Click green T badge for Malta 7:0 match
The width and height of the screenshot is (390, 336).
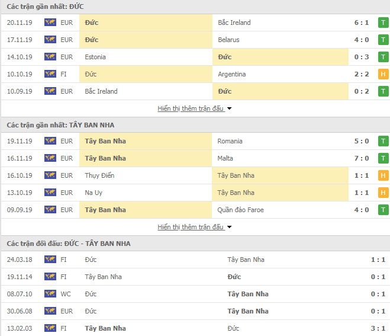(383, 158)
